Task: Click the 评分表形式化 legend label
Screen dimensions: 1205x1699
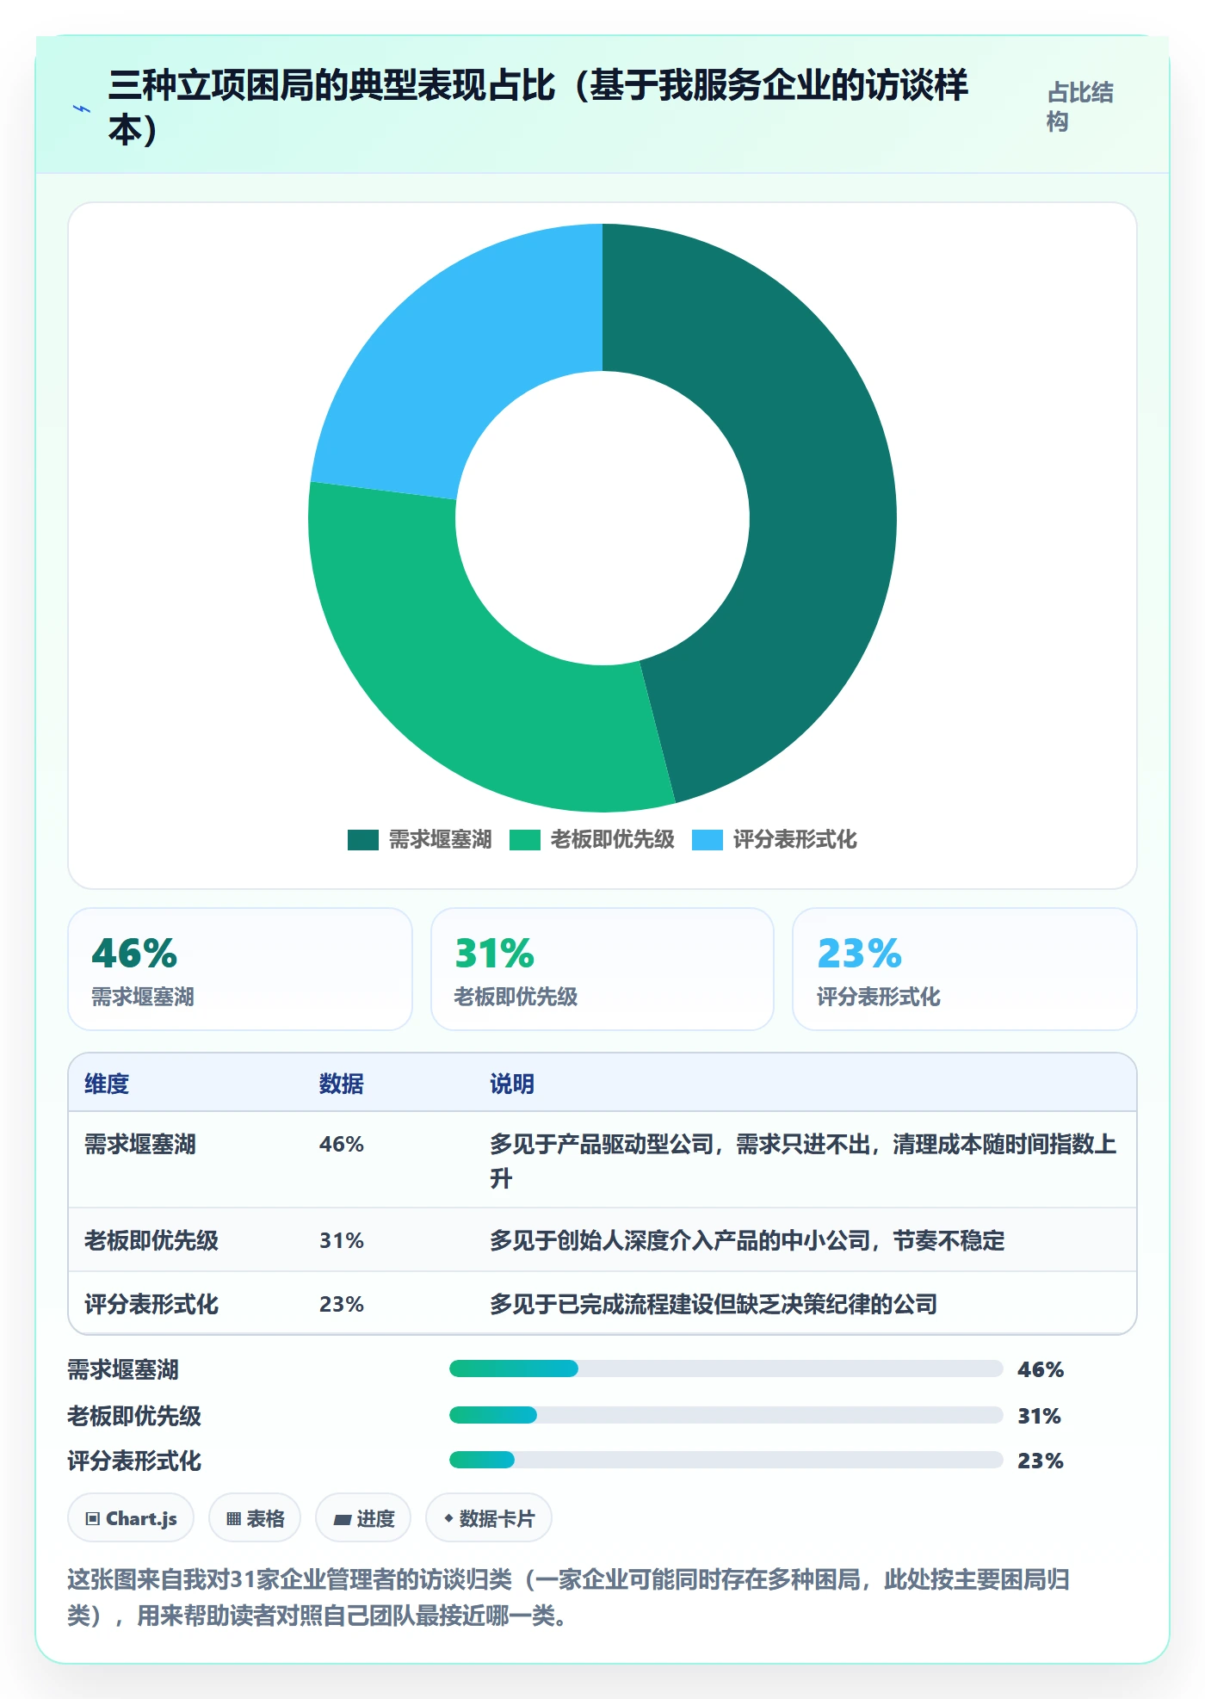Action: pos(794,840)
